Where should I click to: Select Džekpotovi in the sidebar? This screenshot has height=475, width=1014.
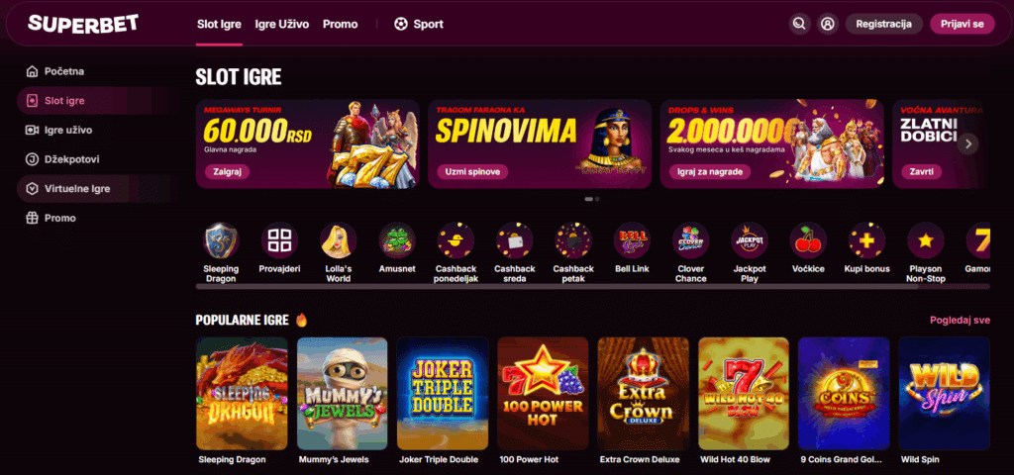(62, 159)
